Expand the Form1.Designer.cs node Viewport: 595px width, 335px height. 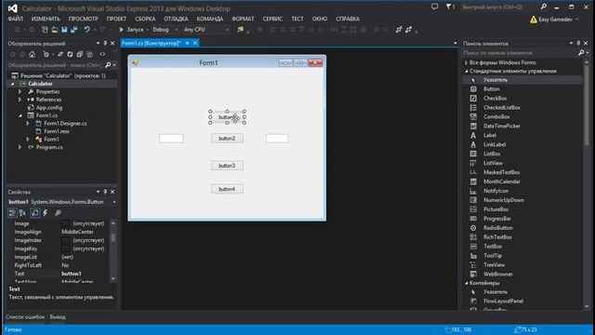coord(28,124)
